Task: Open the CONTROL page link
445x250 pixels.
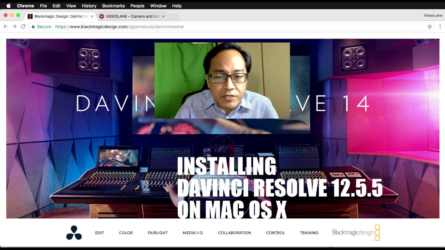Action: 275,233
